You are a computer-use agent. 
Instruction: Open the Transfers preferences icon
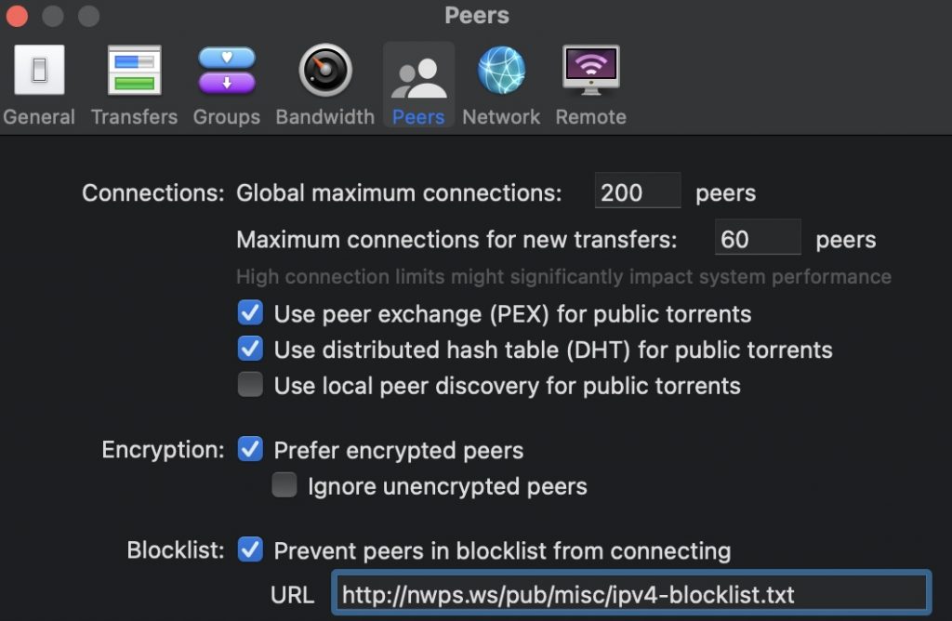[135, 71]
